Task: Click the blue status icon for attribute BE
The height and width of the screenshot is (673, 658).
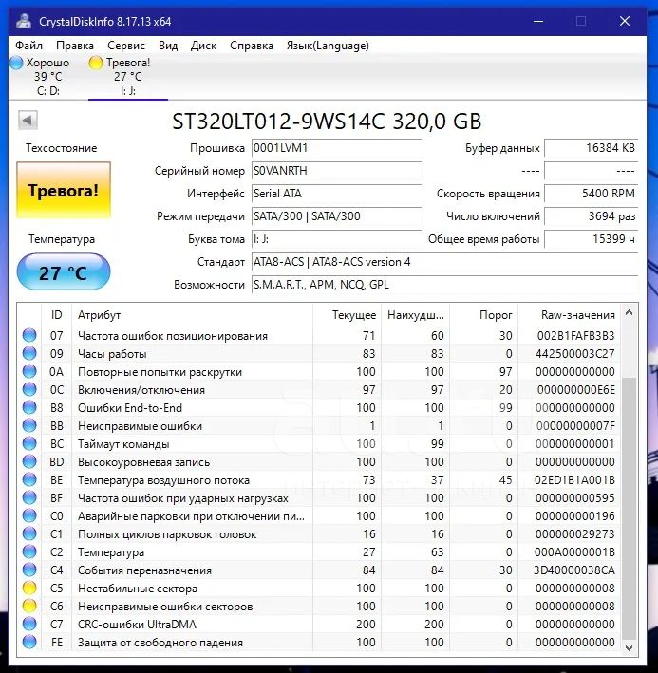Action: 29,479
